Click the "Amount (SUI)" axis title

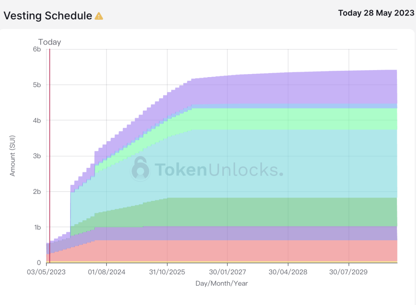point(13,156)
